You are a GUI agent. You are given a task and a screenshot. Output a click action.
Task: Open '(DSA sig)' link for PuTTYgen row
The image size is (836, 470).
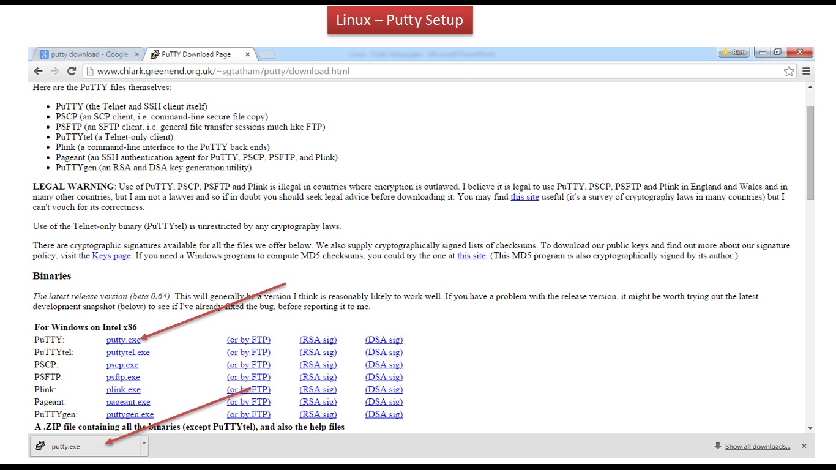384,414
